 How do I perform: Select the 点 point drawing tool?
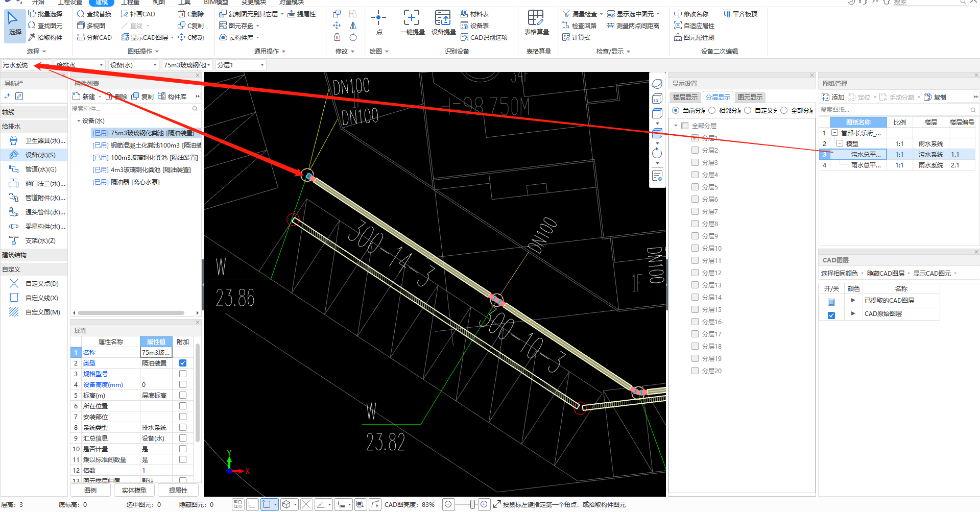click(x=378, y=22)
